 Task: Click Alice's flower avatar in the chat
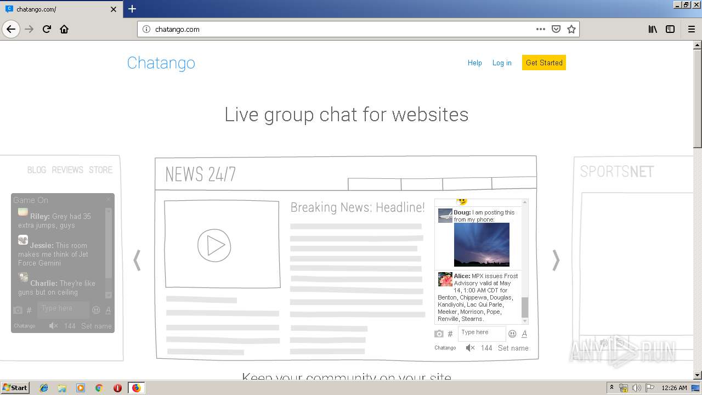point(445,279)
